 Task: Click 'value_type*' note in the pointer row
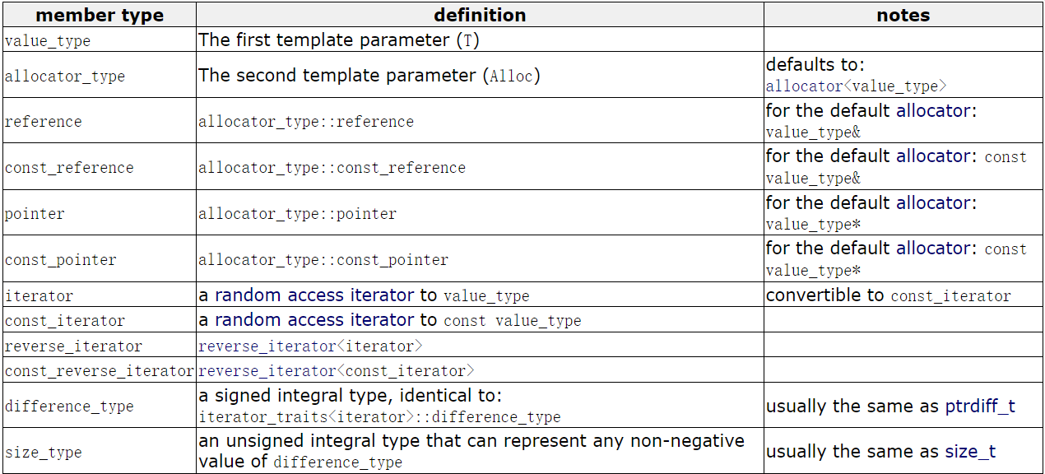[x=814, y=225]
